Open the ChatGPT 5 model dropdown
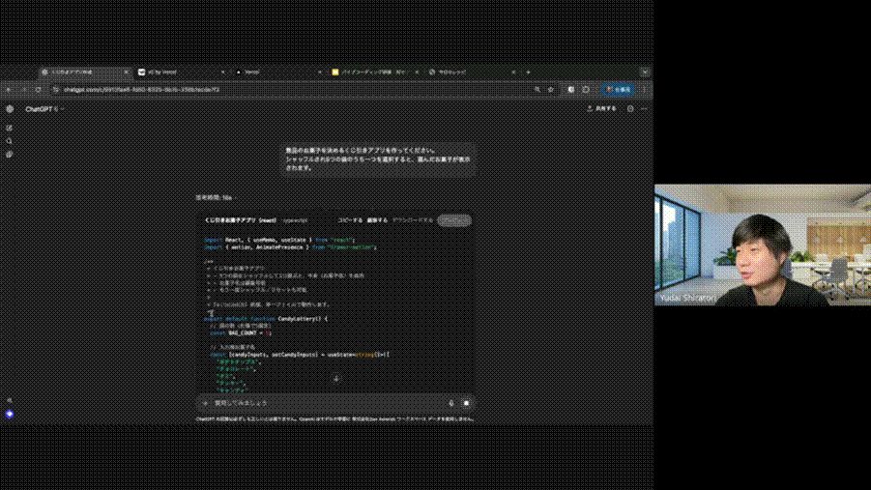 pyautogui.click(x=44, y=109)
